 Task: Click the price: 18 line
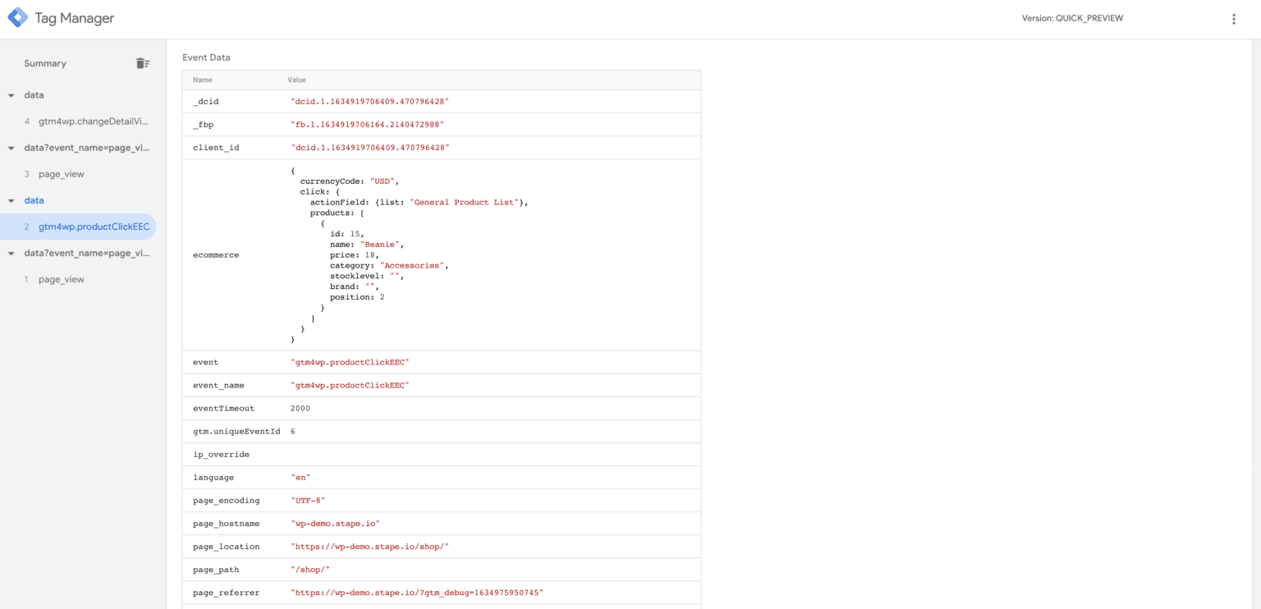tap(354, 255)
